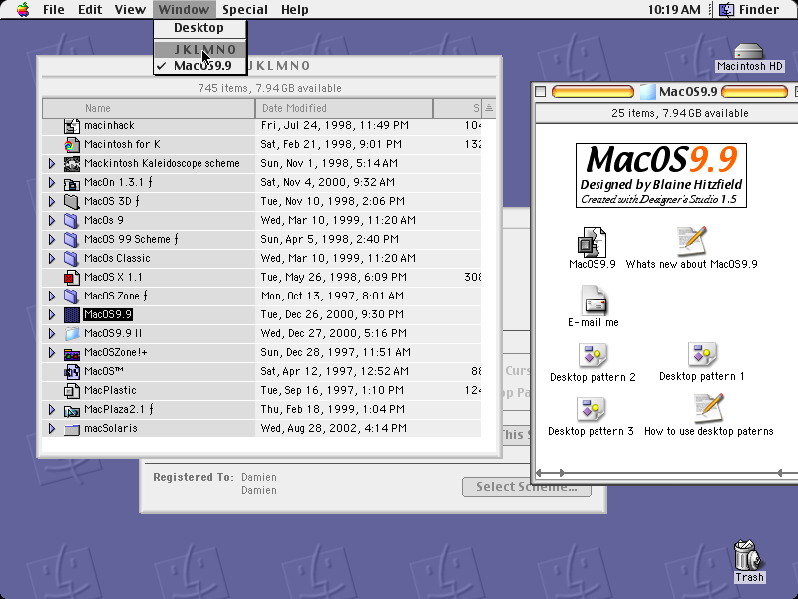
Task: Expand the MacOS Zone ƒ disclosure triangle
Action: (52, 296)
